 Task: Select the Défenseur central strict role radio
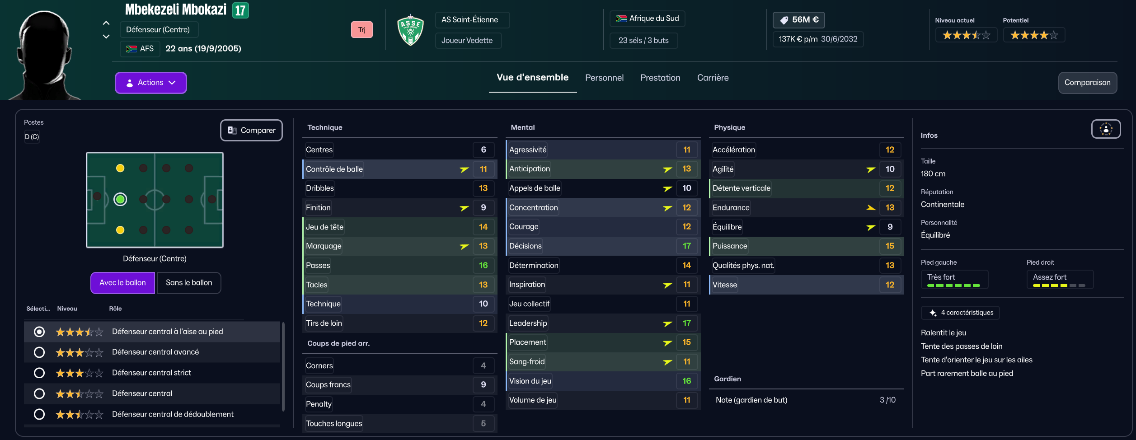pos(39,373)
